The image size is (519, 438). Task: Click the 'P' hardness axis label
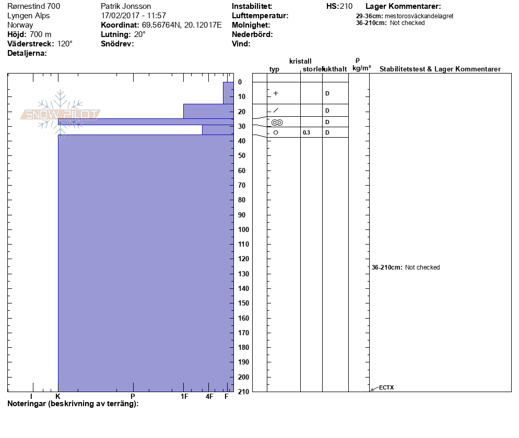click(133, 397)
